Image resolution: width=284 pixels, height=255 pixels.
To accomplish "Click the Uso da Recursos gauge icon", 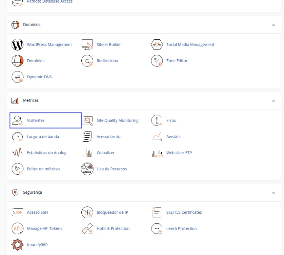I will click(x=87, y=169).
